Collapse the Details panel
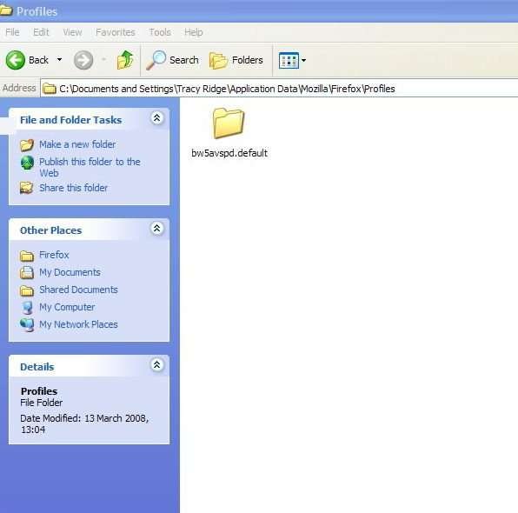This screenshot has width=518, height=513. (157, 365)
